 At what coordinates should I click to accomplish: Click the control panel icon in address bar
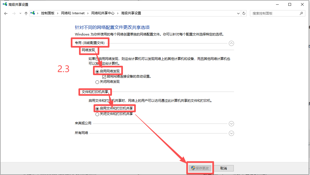coord(33,13)
